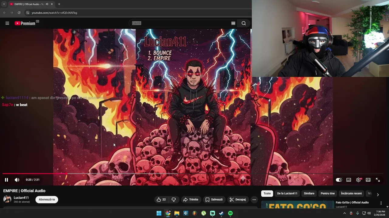This screenshot has height=218, width=389.
Task: Select the Pentru tine filter chip
Action: point(328,193)
